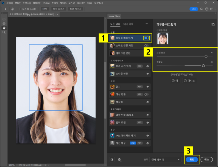Open the three-dot filter list options
The width and height of the screenshot is (218, 167).
pos(146,24)
